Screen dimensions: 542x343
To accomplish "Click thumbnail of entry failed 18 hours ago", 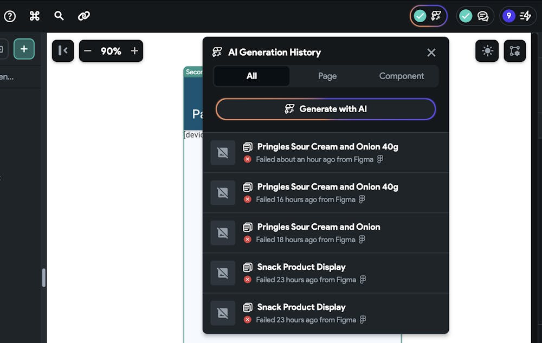I will 223,233.
